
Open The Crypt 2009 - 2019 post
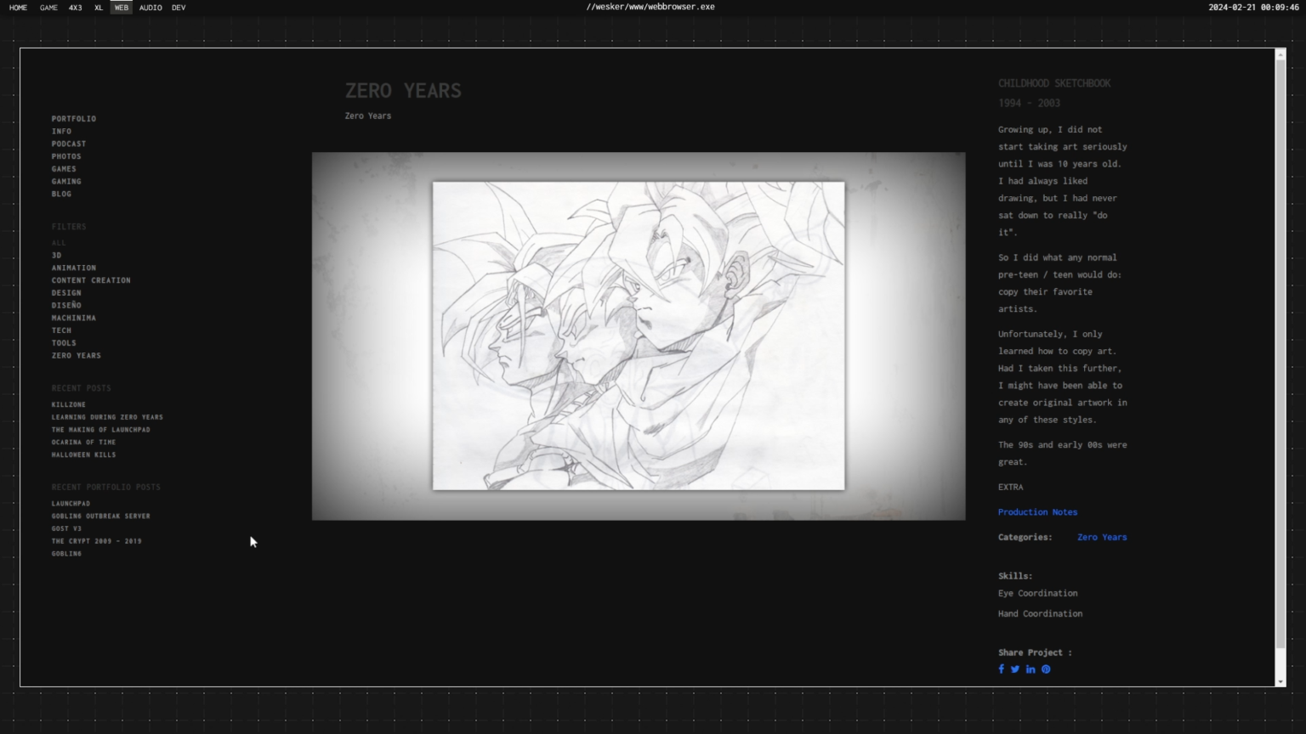tap(97, 541)
